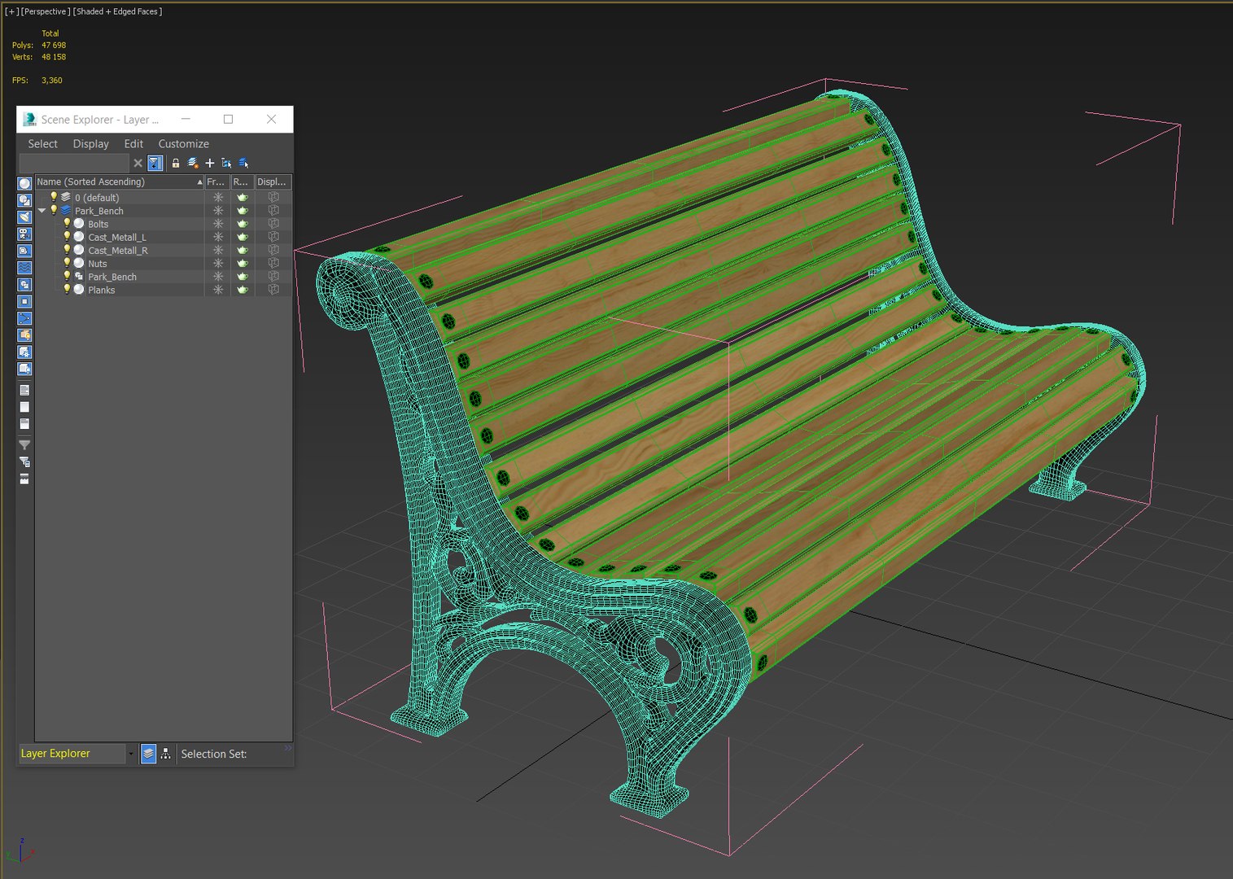Click the [Shaded + Edged Faces] viewport label
The width and height of the screenshot is (1233, 879).
click(117, 11)
